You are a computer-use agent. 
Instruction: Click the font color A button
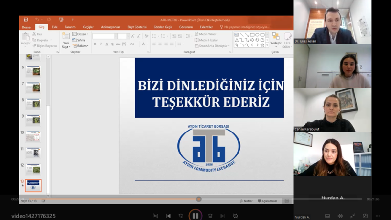point(143,44)
